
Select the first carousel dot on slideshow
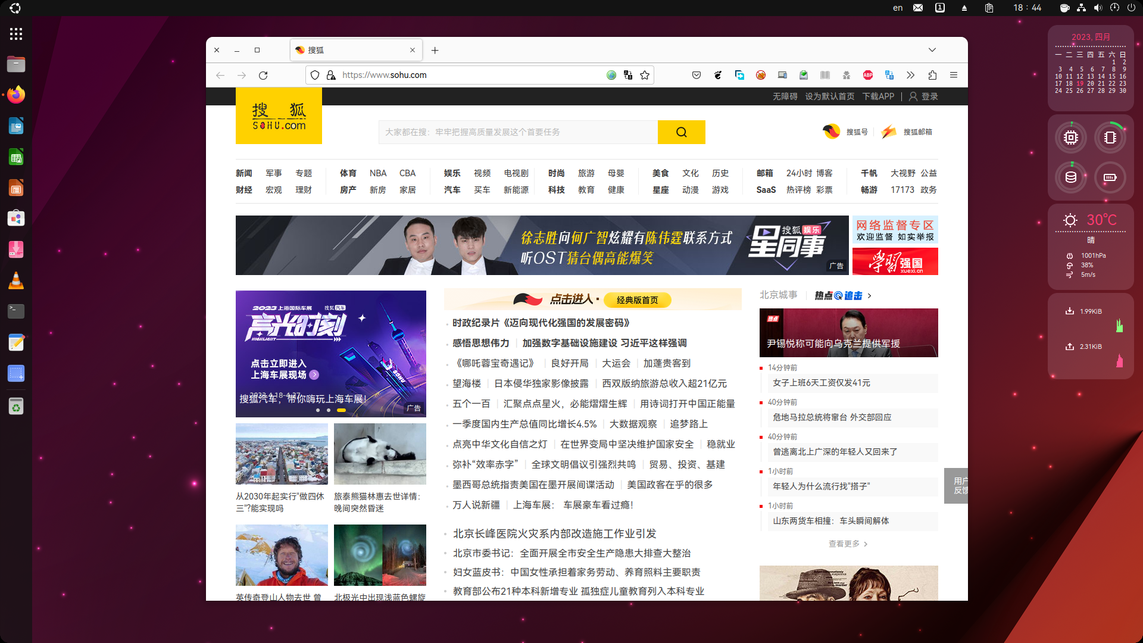point(318,410)
